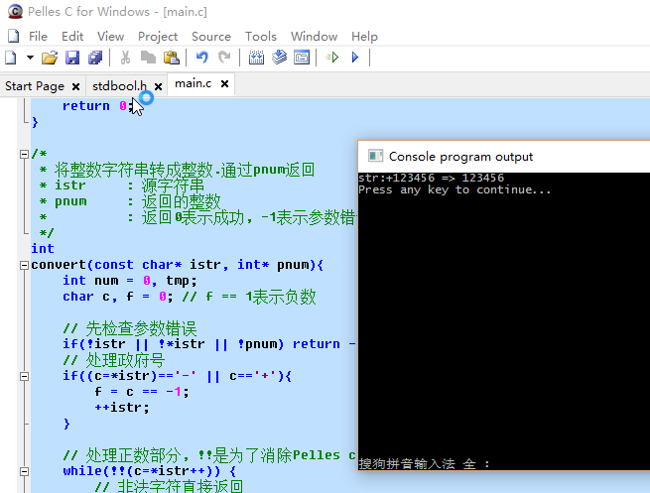Open the New file dropdown arrow
Viewport: 650px width, 493px height.
coord(30,58)
